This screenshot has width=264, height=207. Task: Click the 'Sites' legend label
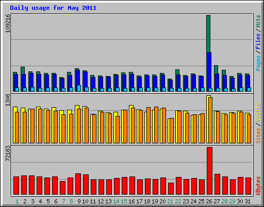point(258,136)
